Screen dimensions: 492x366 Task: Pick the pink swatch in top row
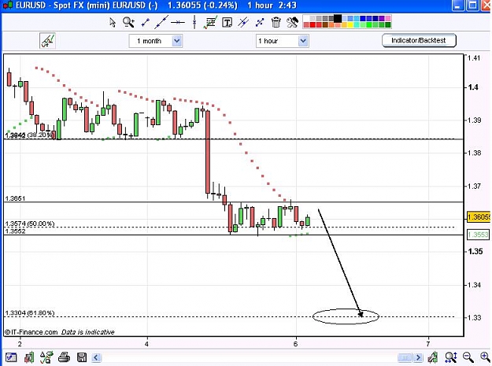coord(388,19)
